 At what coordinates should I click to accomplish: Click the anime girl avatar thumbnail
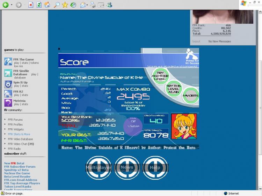click(x=184, y=126)
